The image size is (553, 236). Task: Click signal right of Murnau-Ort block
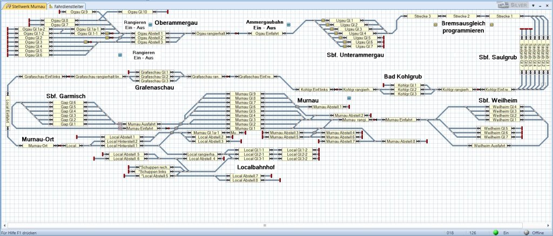(x=59, y=145)
